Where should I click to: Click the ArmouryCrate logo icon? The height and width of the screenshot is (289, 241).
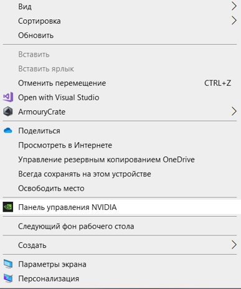8,111
